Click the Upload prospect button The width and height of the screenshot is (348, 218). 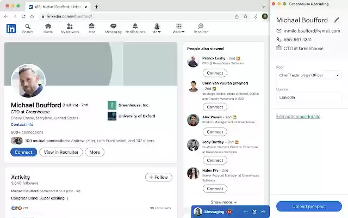[x=309, y=207]
